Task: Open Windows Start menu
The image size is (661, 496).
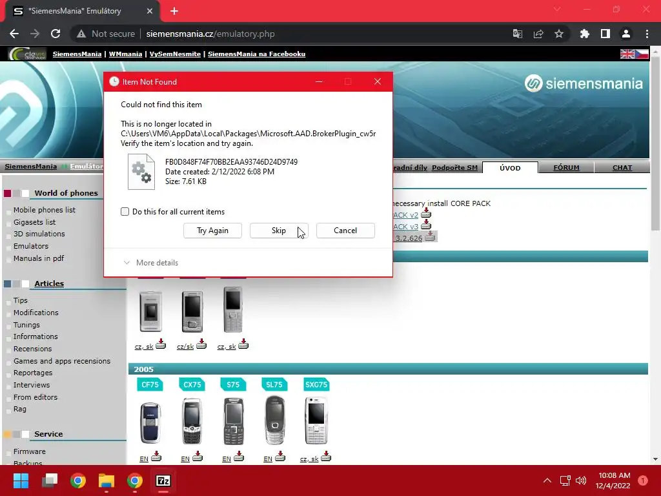Action: click(21, 480)
